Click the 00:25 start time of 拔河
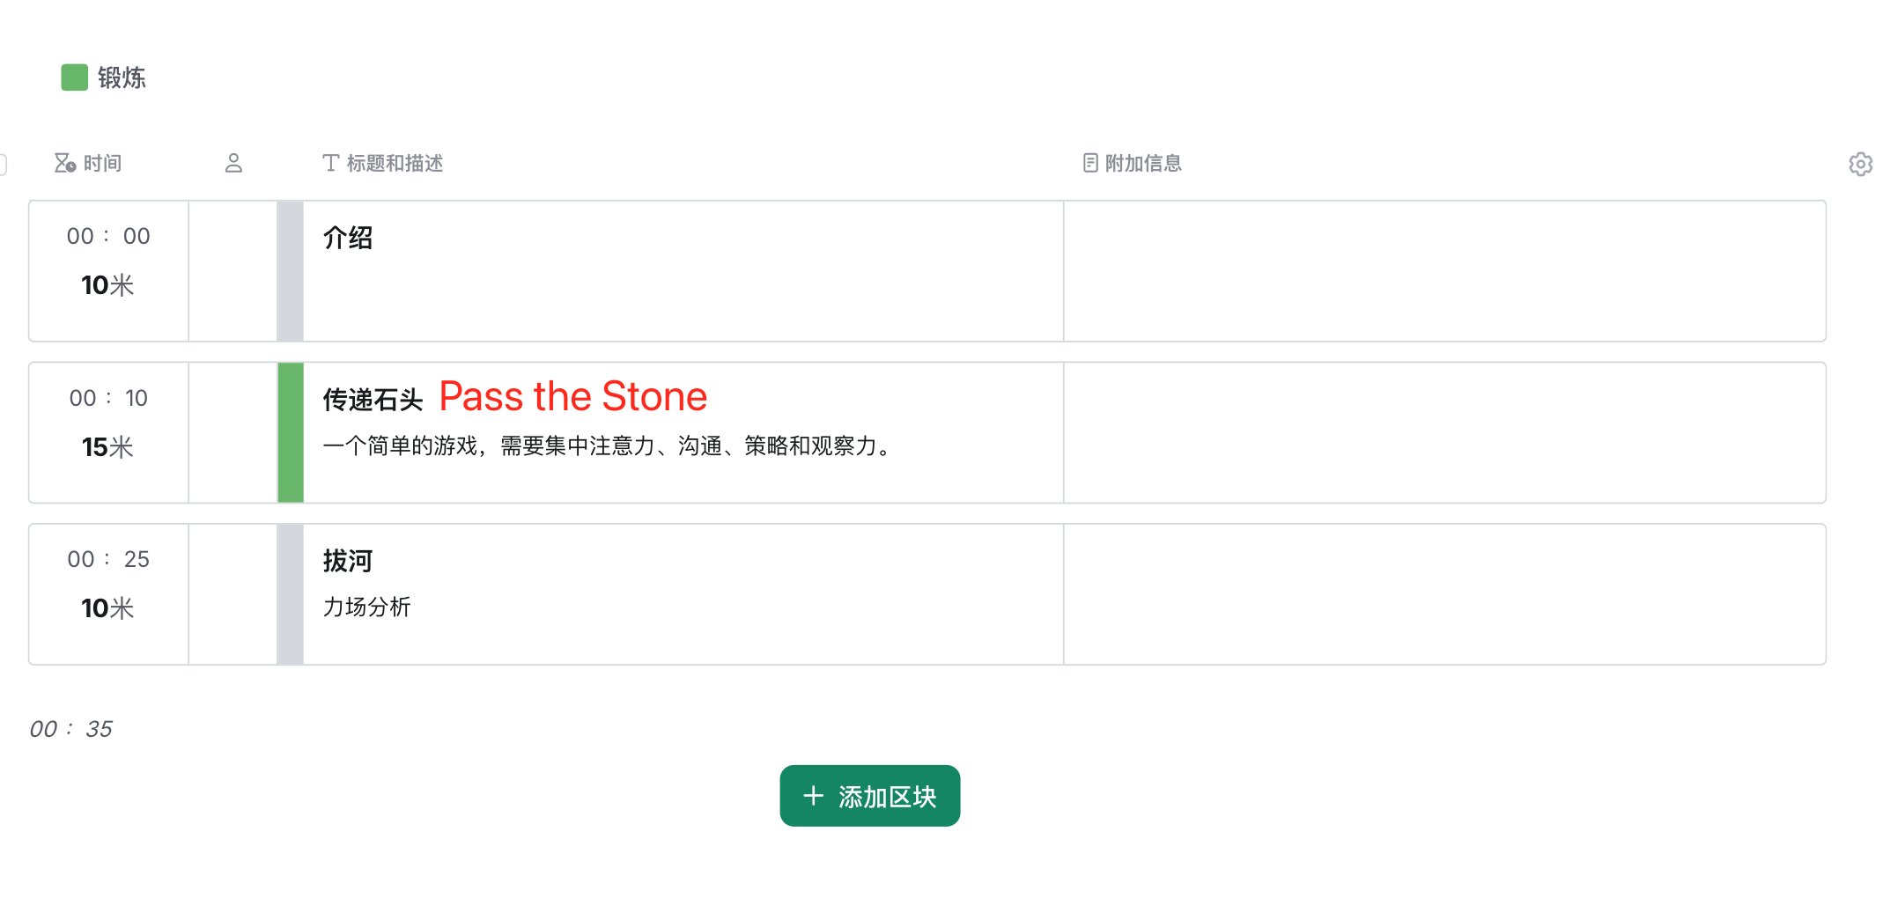This screenshot has height=898, width=1890. [108, 559]
